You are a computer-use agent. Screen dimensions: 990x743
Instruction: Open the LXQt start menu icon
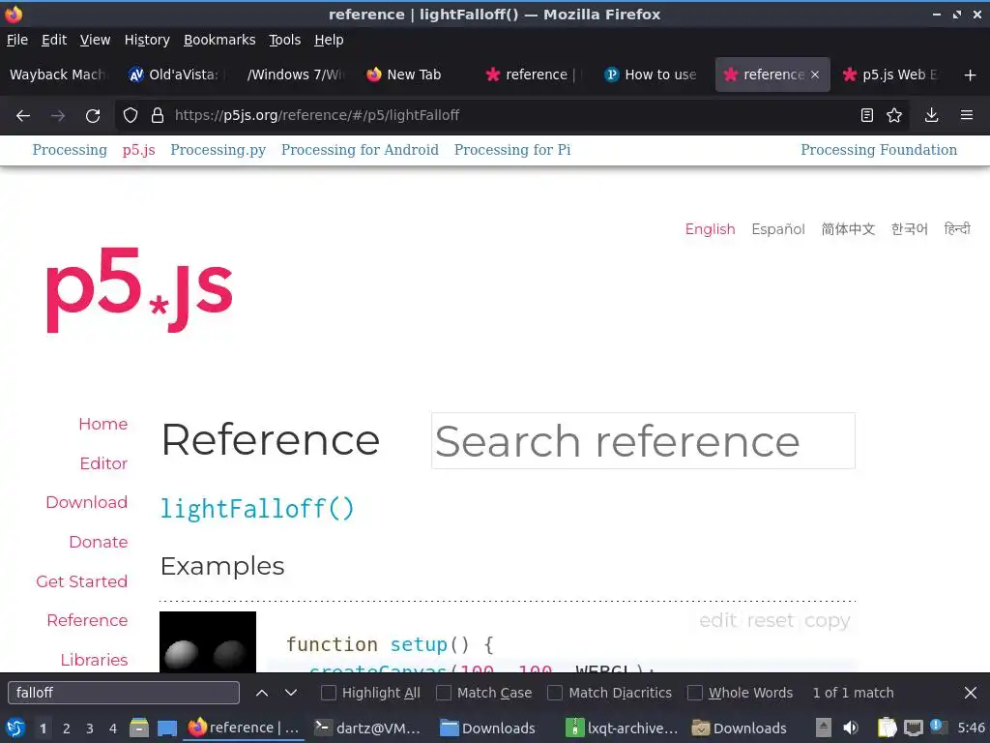[15, 728]
